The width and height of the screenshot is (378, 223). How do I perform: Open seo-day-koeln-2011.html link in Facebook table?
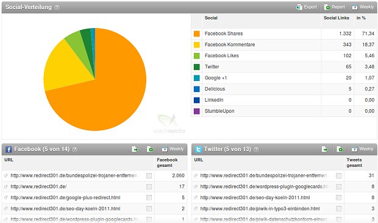[65, 209]
